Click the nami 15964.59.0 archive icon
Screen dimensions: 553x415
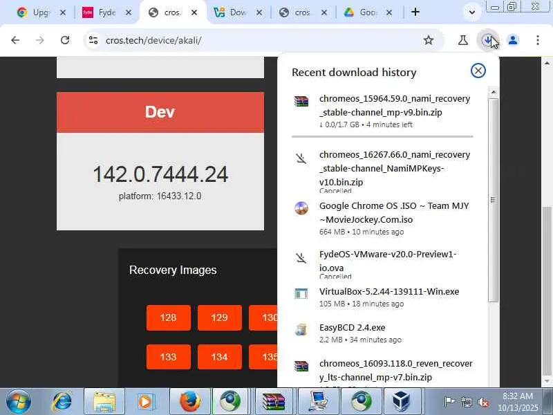tap(301, 101)
